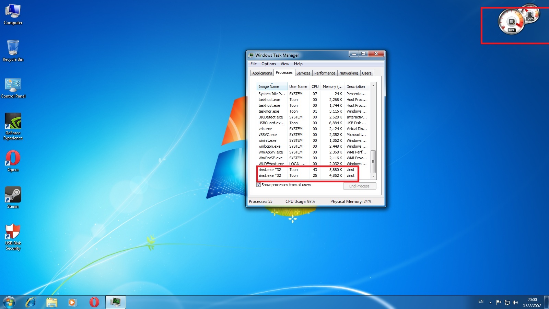Select the winlogon.exe process row
This screenshot has width=549, height=309.
(x=313, y=146)
